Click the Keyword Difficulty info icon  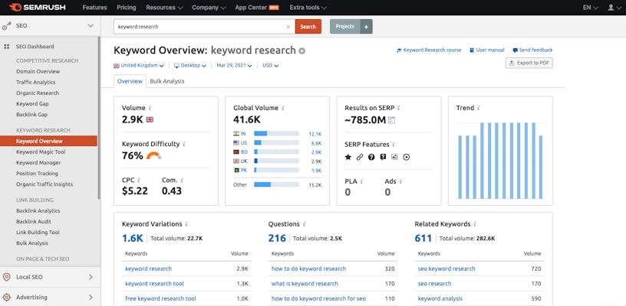[184, 144]
